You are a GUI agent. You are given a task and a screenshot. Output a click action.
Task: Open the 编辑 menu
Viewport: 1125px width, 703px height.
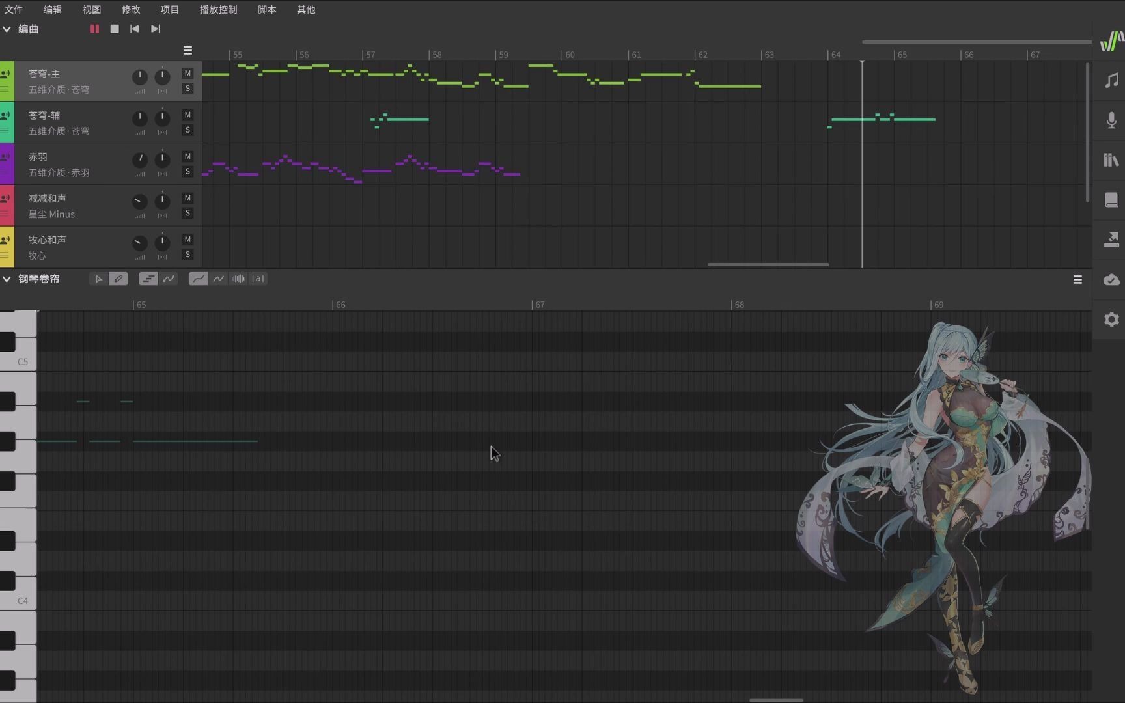coord(53,10)
